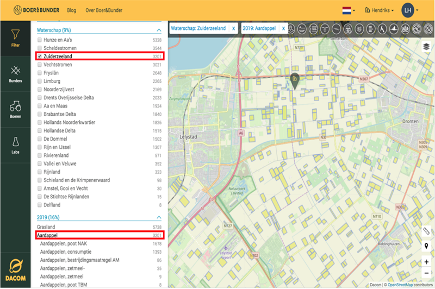Viewport: 435px width, 289px height.
Task: Select the ruler measurement tool
Action: pos(426,231)
